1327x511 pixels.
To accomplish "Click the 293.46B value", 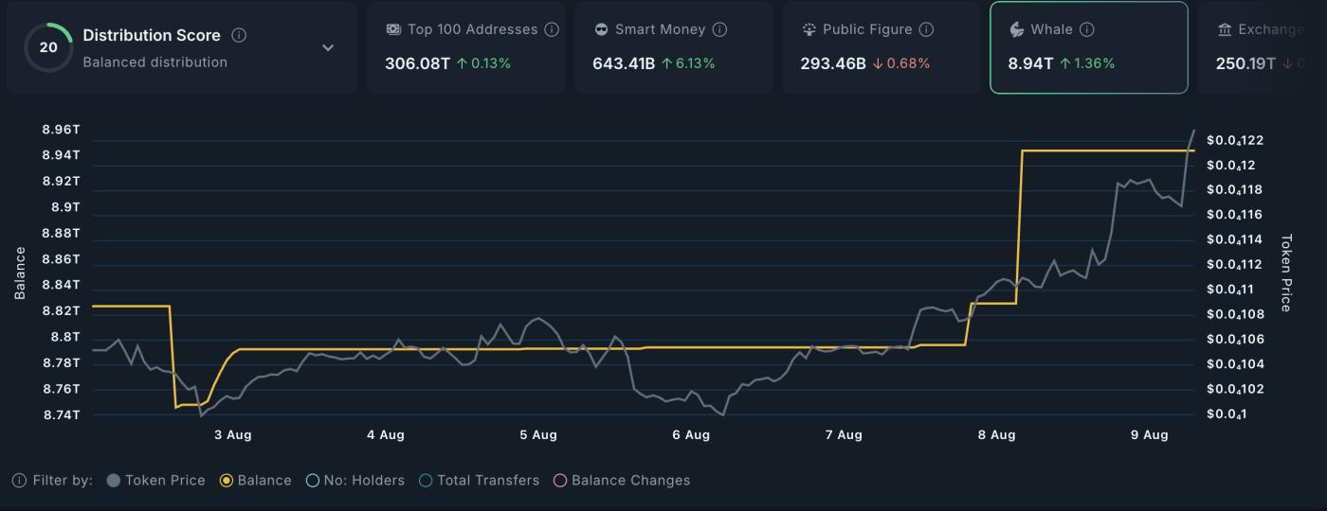I will coord(833,63).
